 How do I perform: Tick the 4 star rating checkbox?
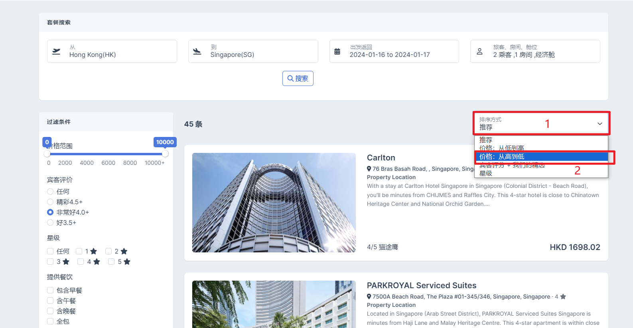click(x=81, y=262)
